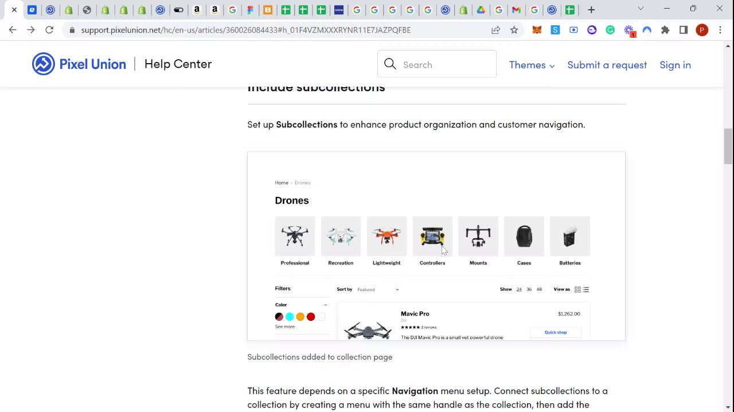Click See more under Color filter
The height and width of the screenshot is (412, 734).
284,327
